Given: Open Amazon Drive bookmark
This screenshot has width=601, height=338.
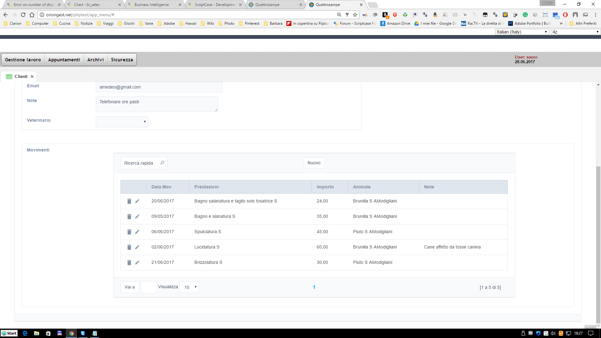Looking at the screenshot, I should click(x=395, y=23).
